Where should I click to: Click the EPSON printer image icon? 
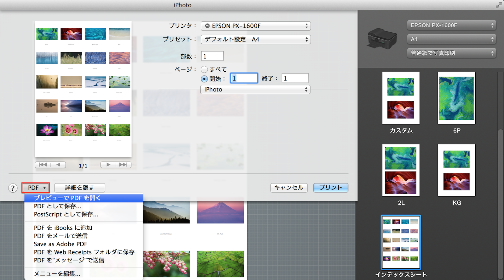pos(382,38)
